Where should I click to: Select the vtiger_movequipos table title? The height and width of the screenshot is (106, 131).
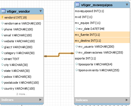[97, 5]
